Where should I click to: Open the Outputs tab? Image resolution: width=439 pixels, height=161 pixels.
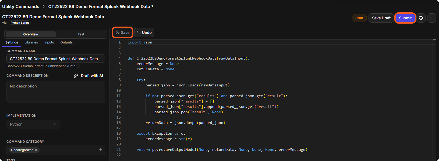66,42
